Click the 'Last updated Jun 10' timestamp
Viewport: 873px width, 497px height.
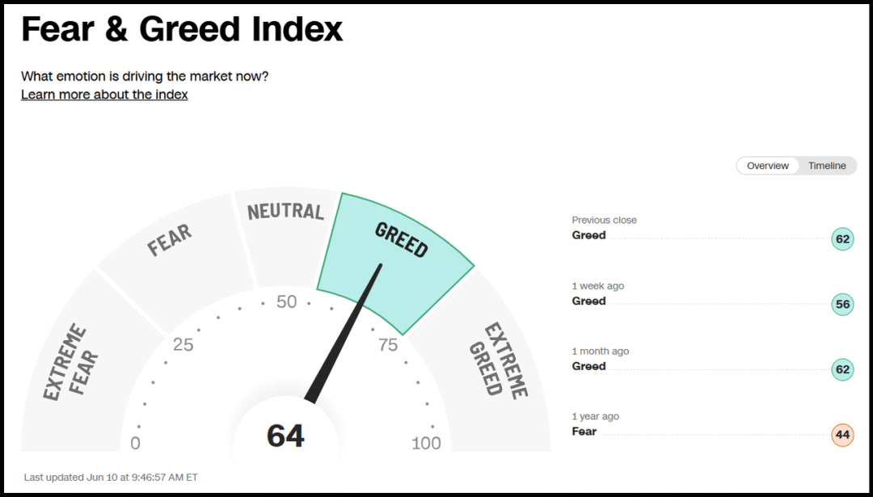tap(111, 478)
